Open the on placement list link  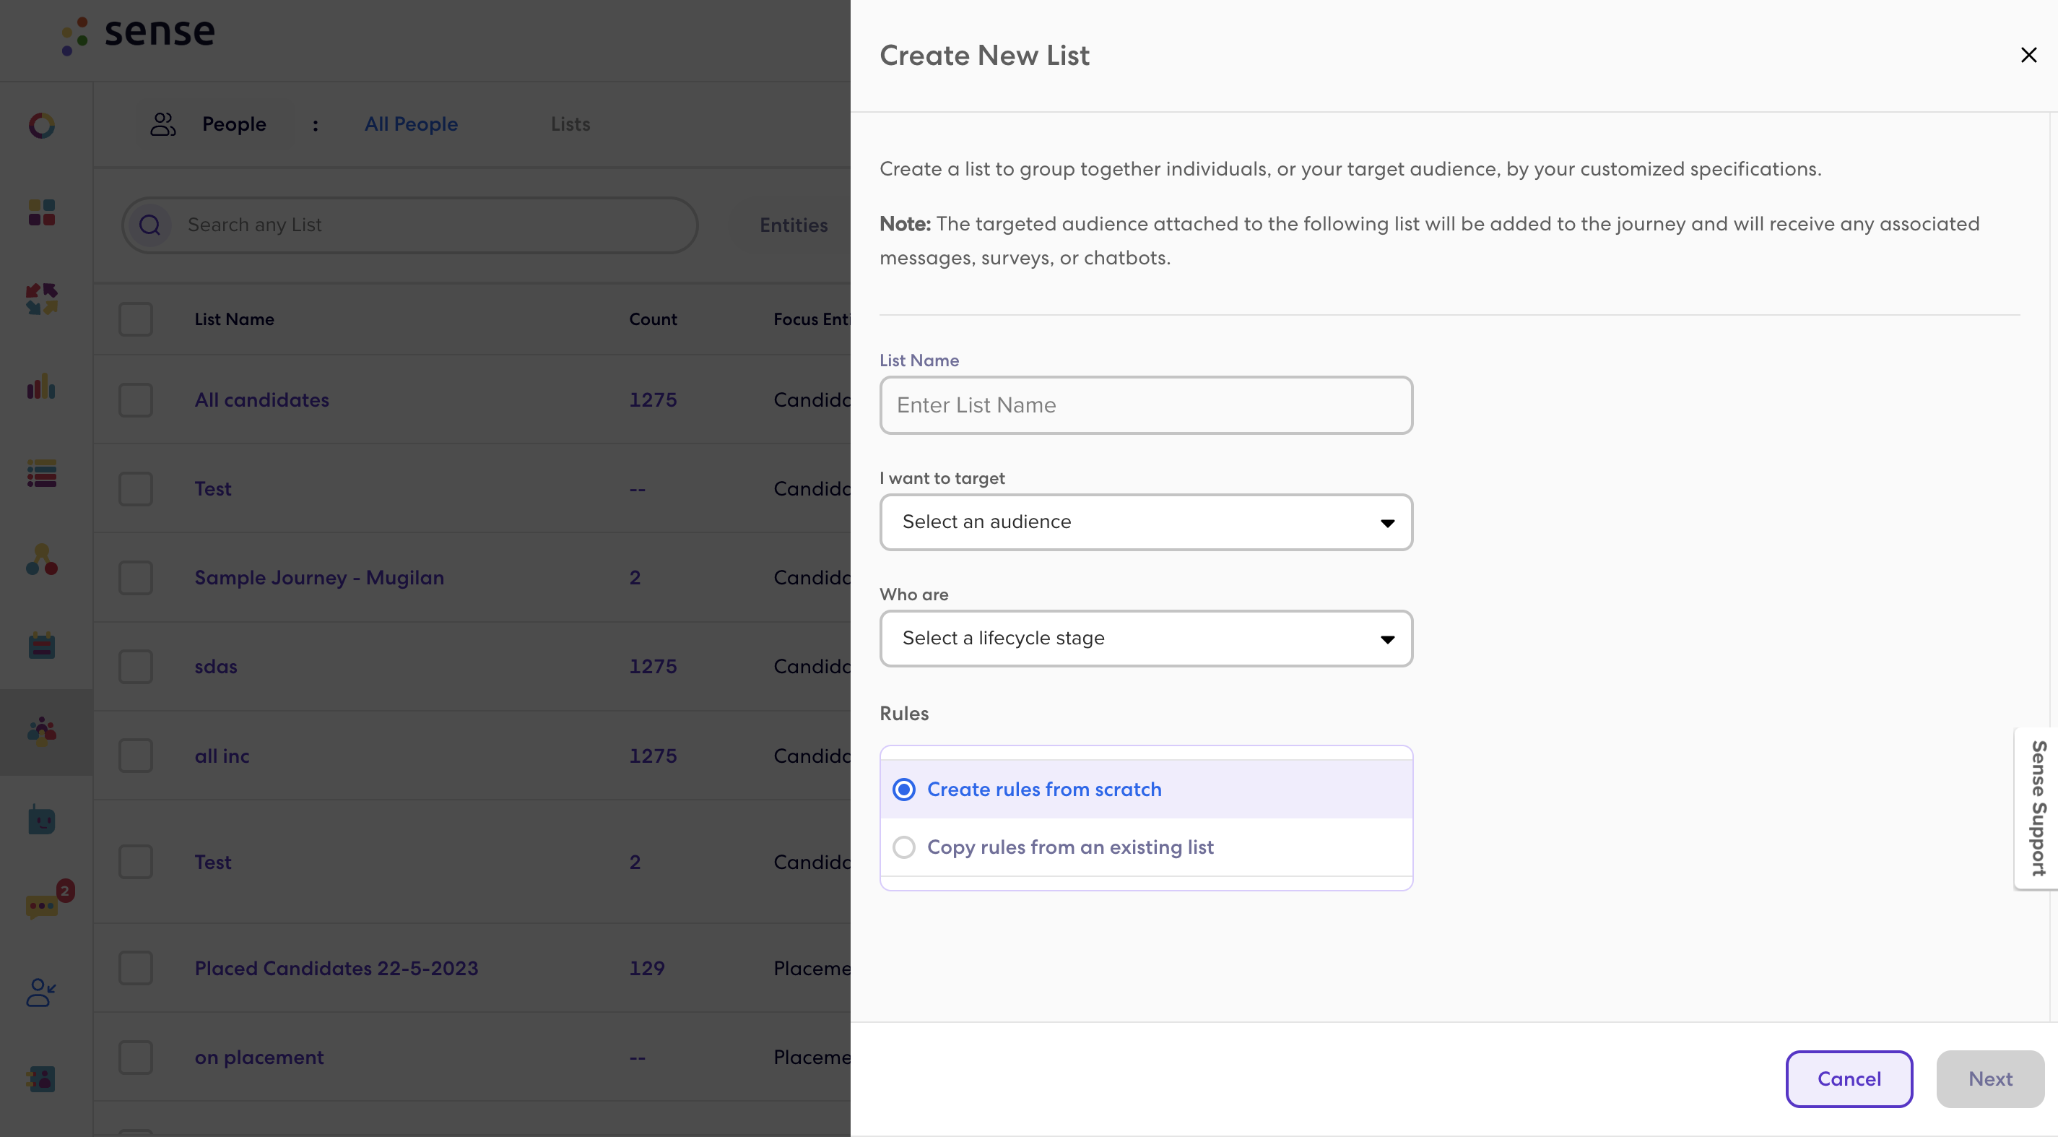tap(260, 1058)
